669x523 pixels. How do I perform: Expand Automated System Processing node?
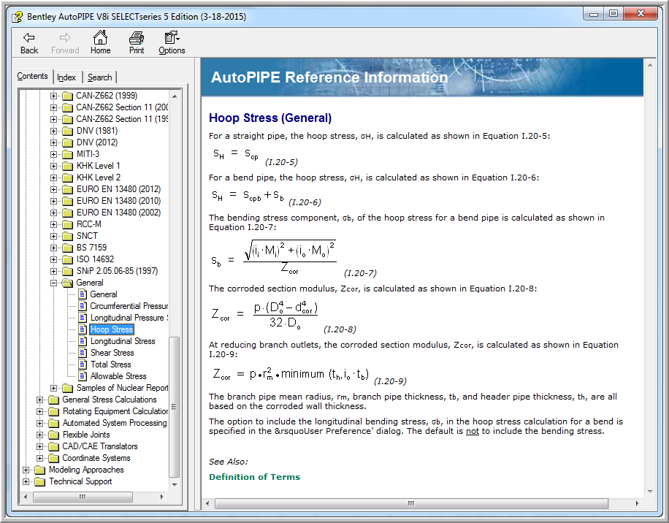(x=39, y=423)
